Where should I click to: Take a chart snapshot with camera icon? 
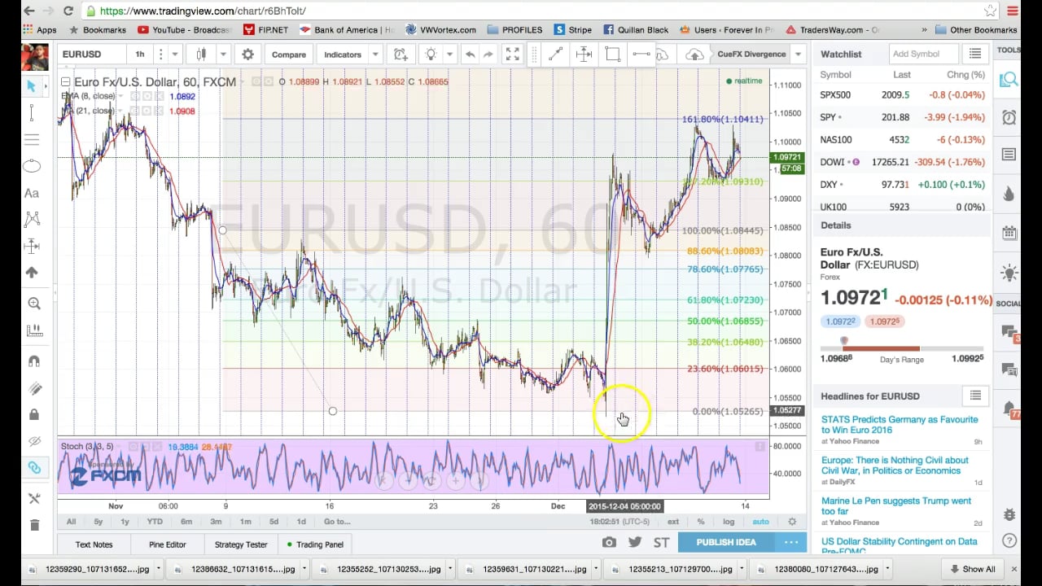pos(609,542)
